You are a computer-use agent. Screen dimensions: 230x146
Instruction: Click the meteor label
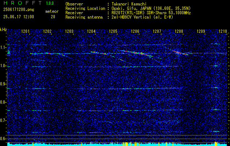(52, 11)
